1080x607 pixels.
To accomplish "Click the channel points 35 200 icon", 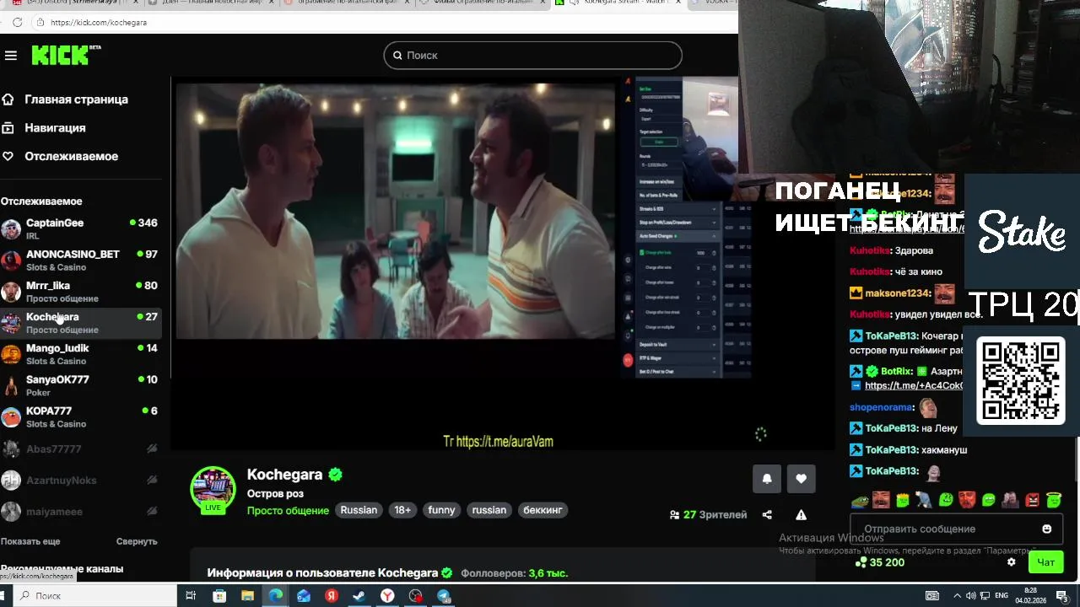I will click(x=861, y=562).
